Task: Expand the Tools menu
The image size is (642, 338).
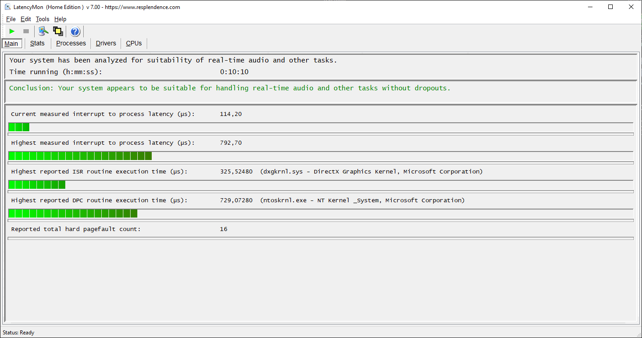Action: tap(42, 19)
